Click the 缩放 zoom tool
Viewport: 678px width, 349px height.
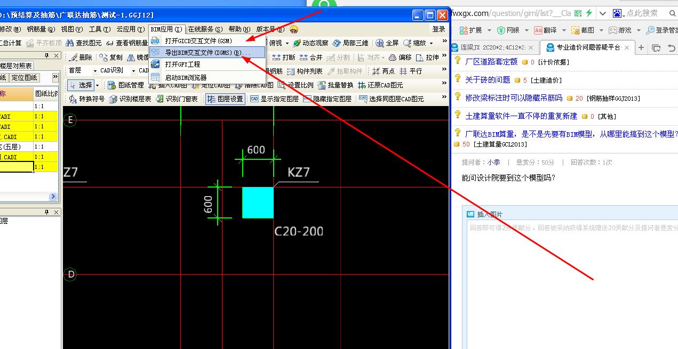(x=415, y=43)
